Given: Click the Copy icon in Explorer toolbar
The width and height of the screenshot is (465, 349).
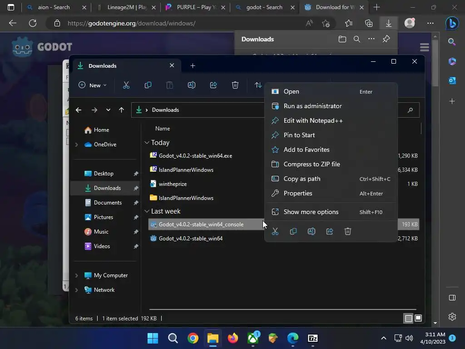Looking at the screenshot, I should pyautogui.click(x=148, y=85).
